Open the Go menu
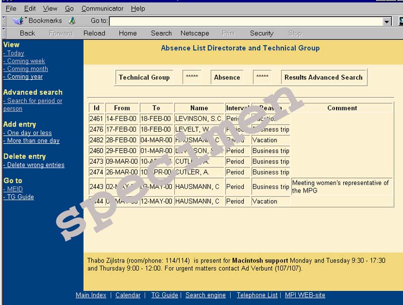Image resolution: width=403 pixels, height=305 pixels. point(69,9)
